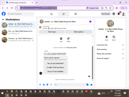Click the View buyer button
Image resolution: width=129 pixels, height=97 pixels.
pyautogui.click(x=52, y=32)
